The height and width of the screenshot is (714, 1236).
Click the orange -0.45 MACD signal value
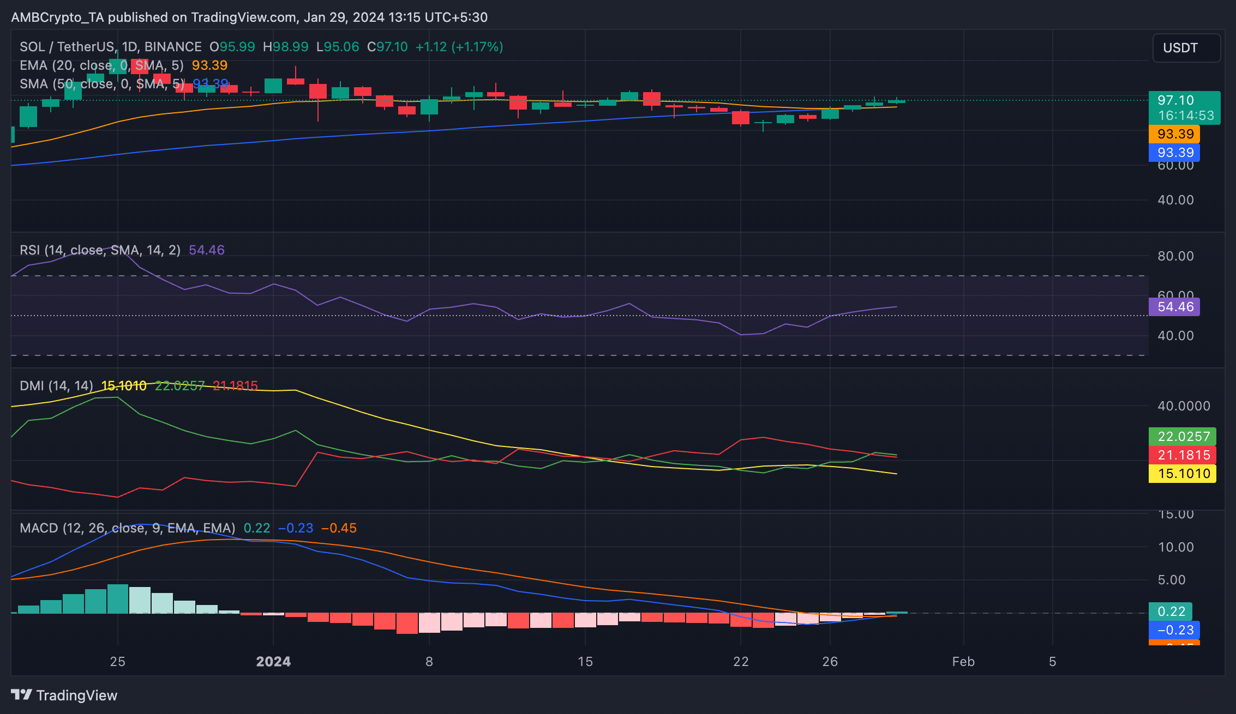click(x=339, y=528)
